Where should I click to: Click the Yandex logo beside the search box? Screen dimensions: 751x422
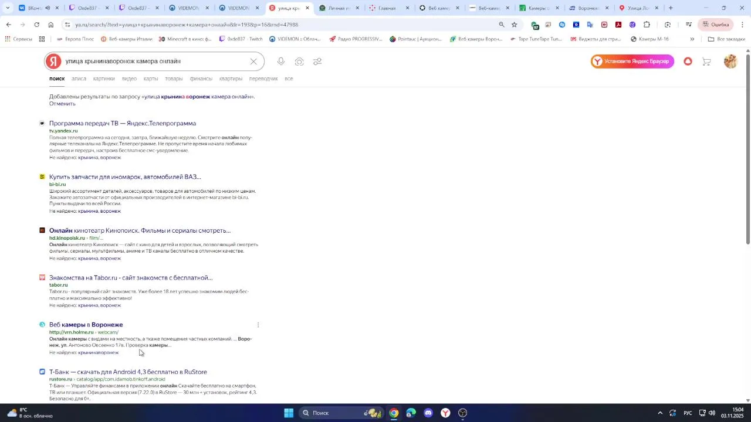pyautogui.click(x=53, y=62)
